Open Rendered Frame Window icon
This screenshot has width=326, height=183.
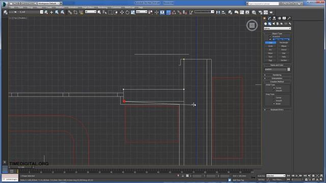coord(266,12)
